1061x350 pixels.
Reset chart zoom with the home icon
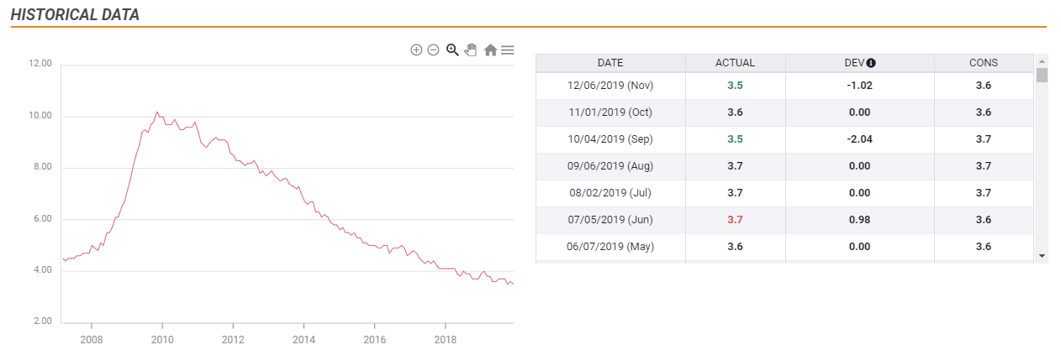490,50
